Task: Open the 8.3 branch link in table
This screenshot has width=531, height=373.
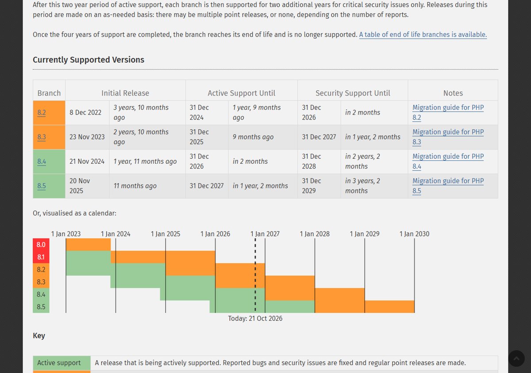Action: click(x=42, y=137)
